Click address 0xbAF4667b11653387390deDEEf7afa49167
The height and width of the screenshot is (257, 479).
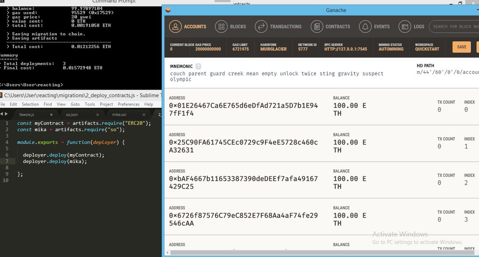(243, 183)
